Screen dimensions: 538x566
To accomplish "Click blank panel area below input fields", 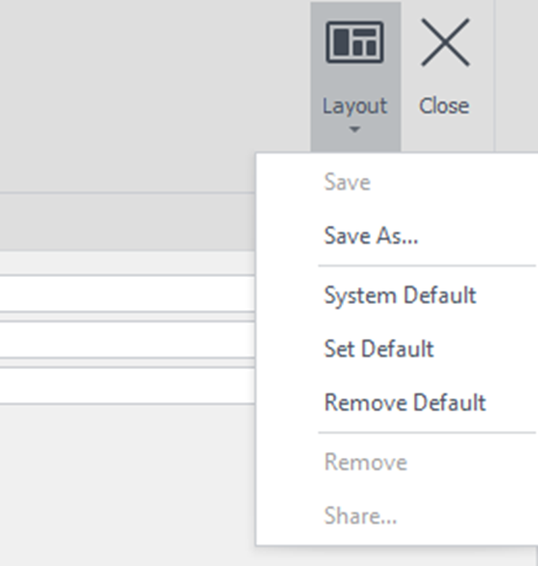I will [x=127, y=482].
